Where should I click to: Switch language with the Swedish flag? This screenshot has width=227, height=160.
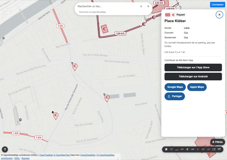(x=203, y=149)
